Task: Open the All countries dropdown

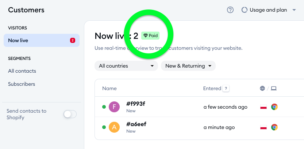Action: click(x=126, y=66)
